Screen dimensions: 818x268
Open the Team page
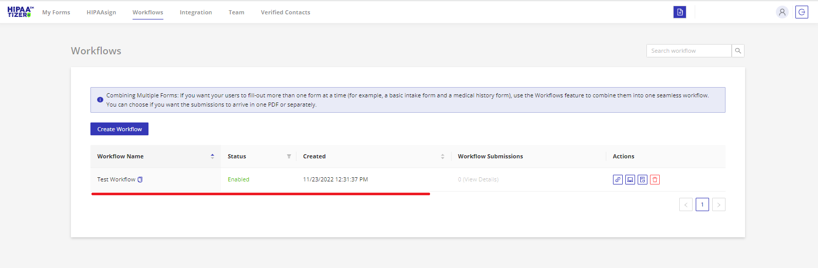click(x=236, y=12)
